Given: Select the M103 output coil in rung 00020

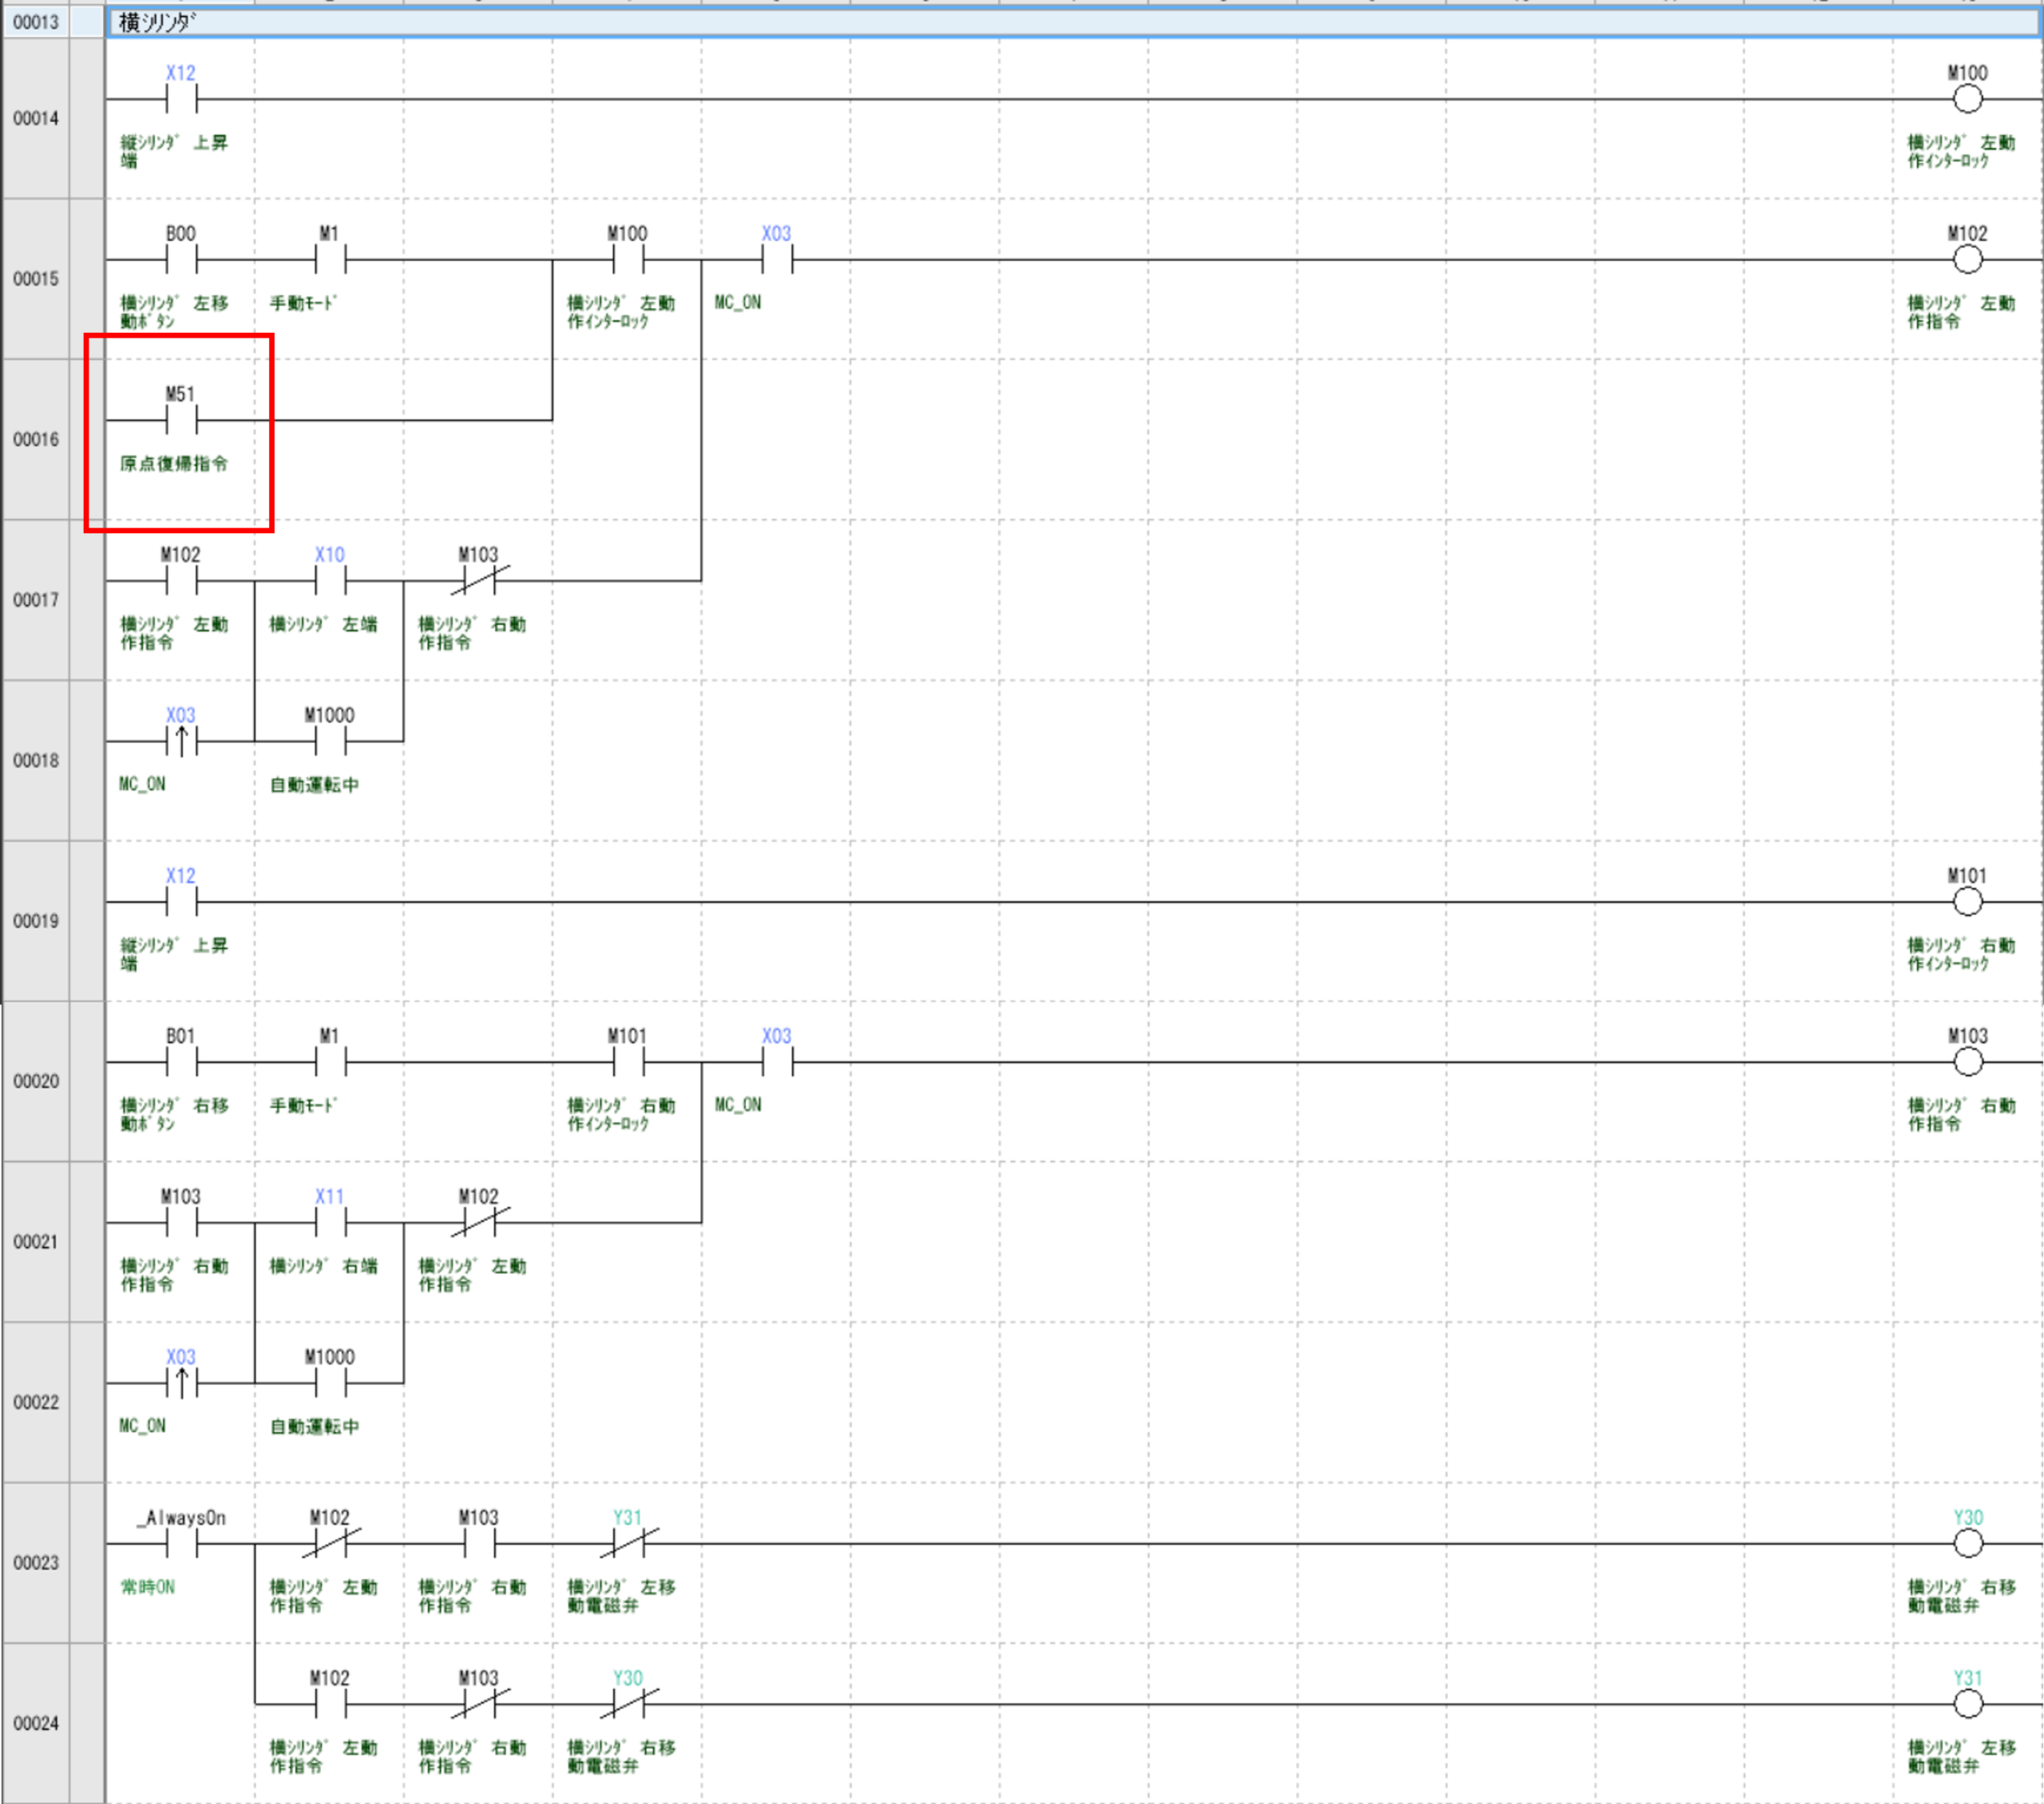Looking at the screenshot, I should (x=1966, y=1062).
